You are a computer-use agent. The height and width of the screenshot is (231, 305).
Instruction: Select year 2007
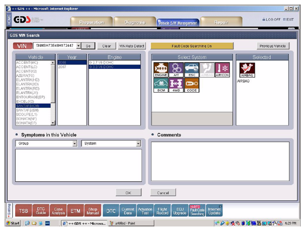click(72, 67)
